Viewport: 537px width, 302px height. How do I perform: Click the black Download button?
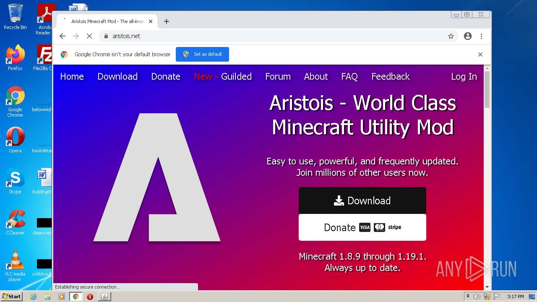point(362,200)
